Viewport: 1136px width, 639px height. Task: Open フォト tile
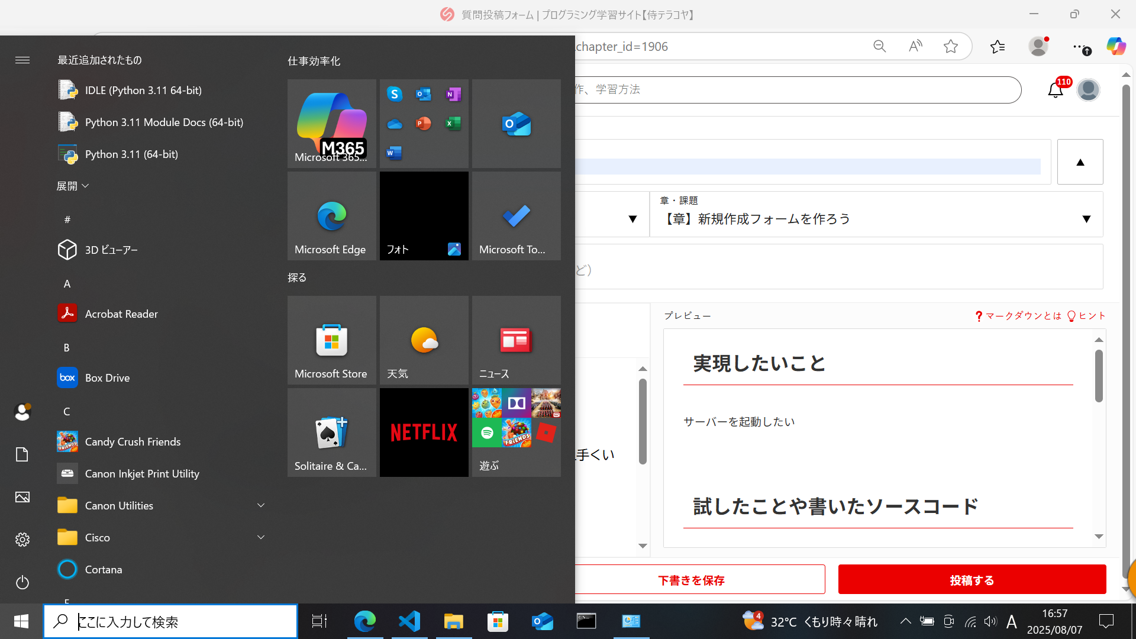(x=424, y=216)
